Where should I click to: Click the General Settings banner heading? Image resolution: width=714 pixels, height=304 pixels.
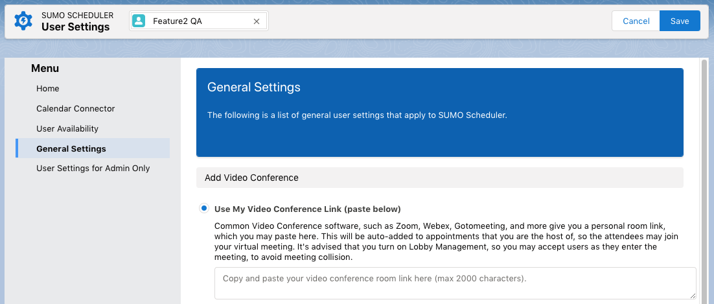(x=254, y=88)
